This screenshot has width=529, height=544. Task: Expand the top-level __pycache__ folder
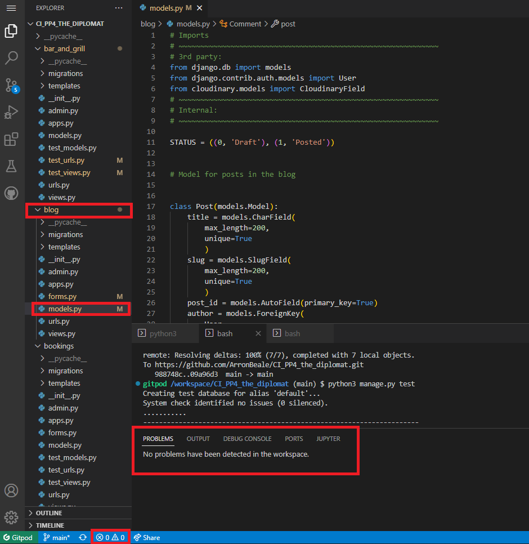tap(78, 36)
